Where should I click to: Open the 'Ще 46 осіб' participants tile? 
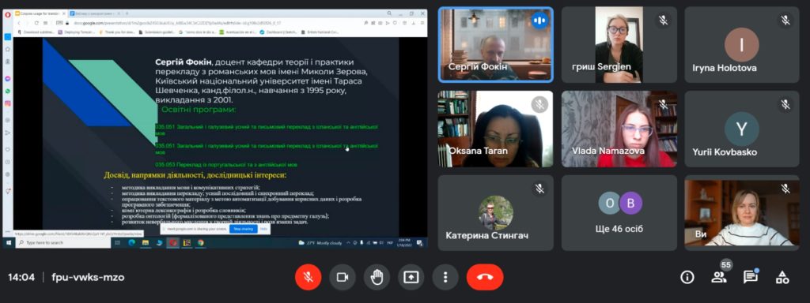tap(619, 213)
